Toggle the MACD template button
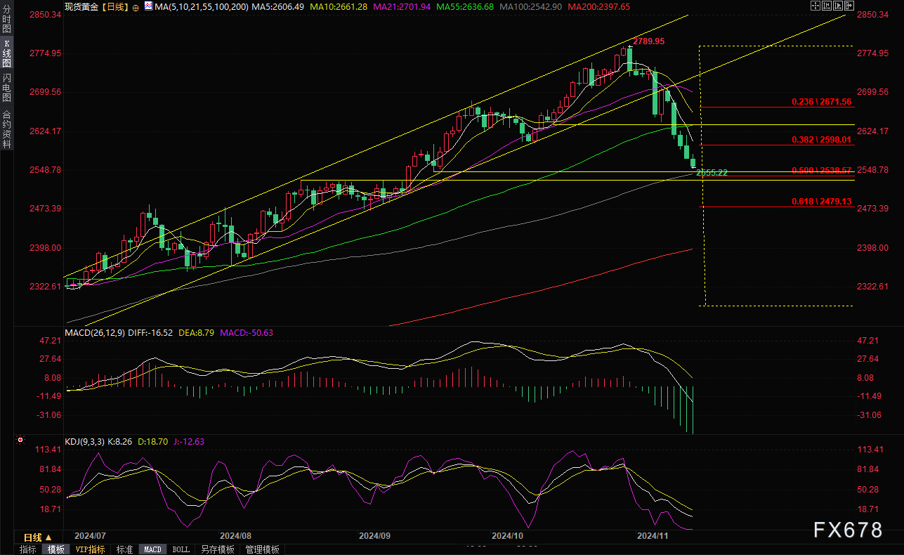The width and height of the screenshot is (904, 555). (152, 549)
